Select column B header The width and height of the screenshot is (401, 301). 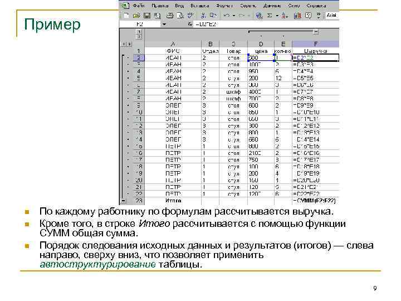click(x=210, y=44)
